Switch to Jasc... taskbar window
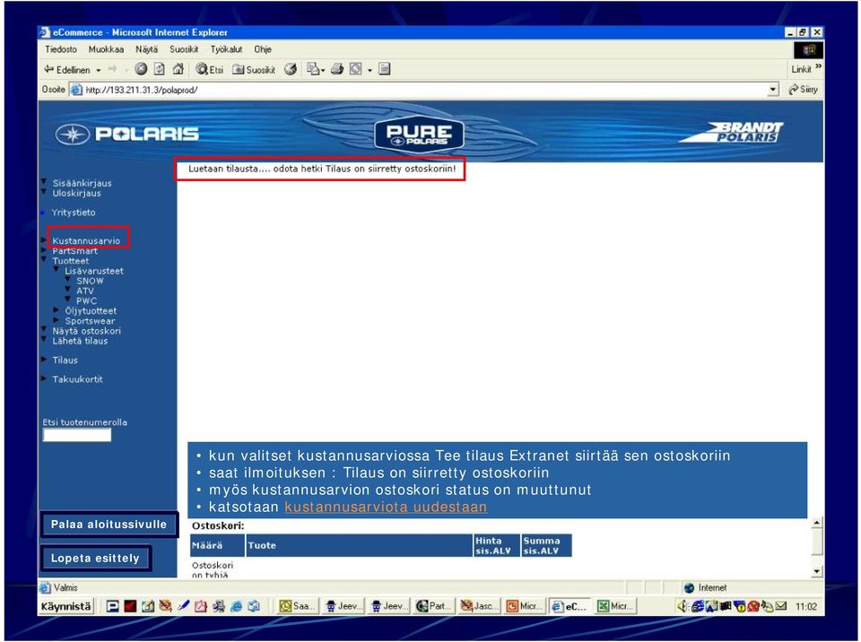The image size is (861, 642). (x=479, y=606)
